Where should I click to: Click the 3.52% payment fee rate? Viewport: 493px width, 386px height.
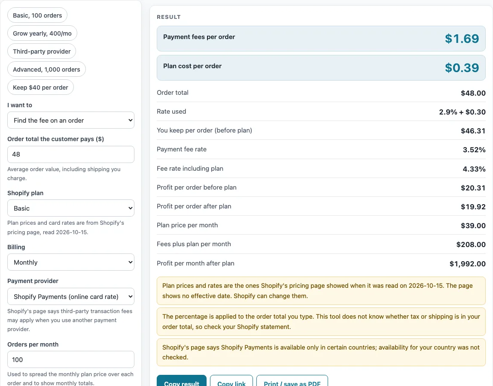pyautogui.click(x=474, y=150)
